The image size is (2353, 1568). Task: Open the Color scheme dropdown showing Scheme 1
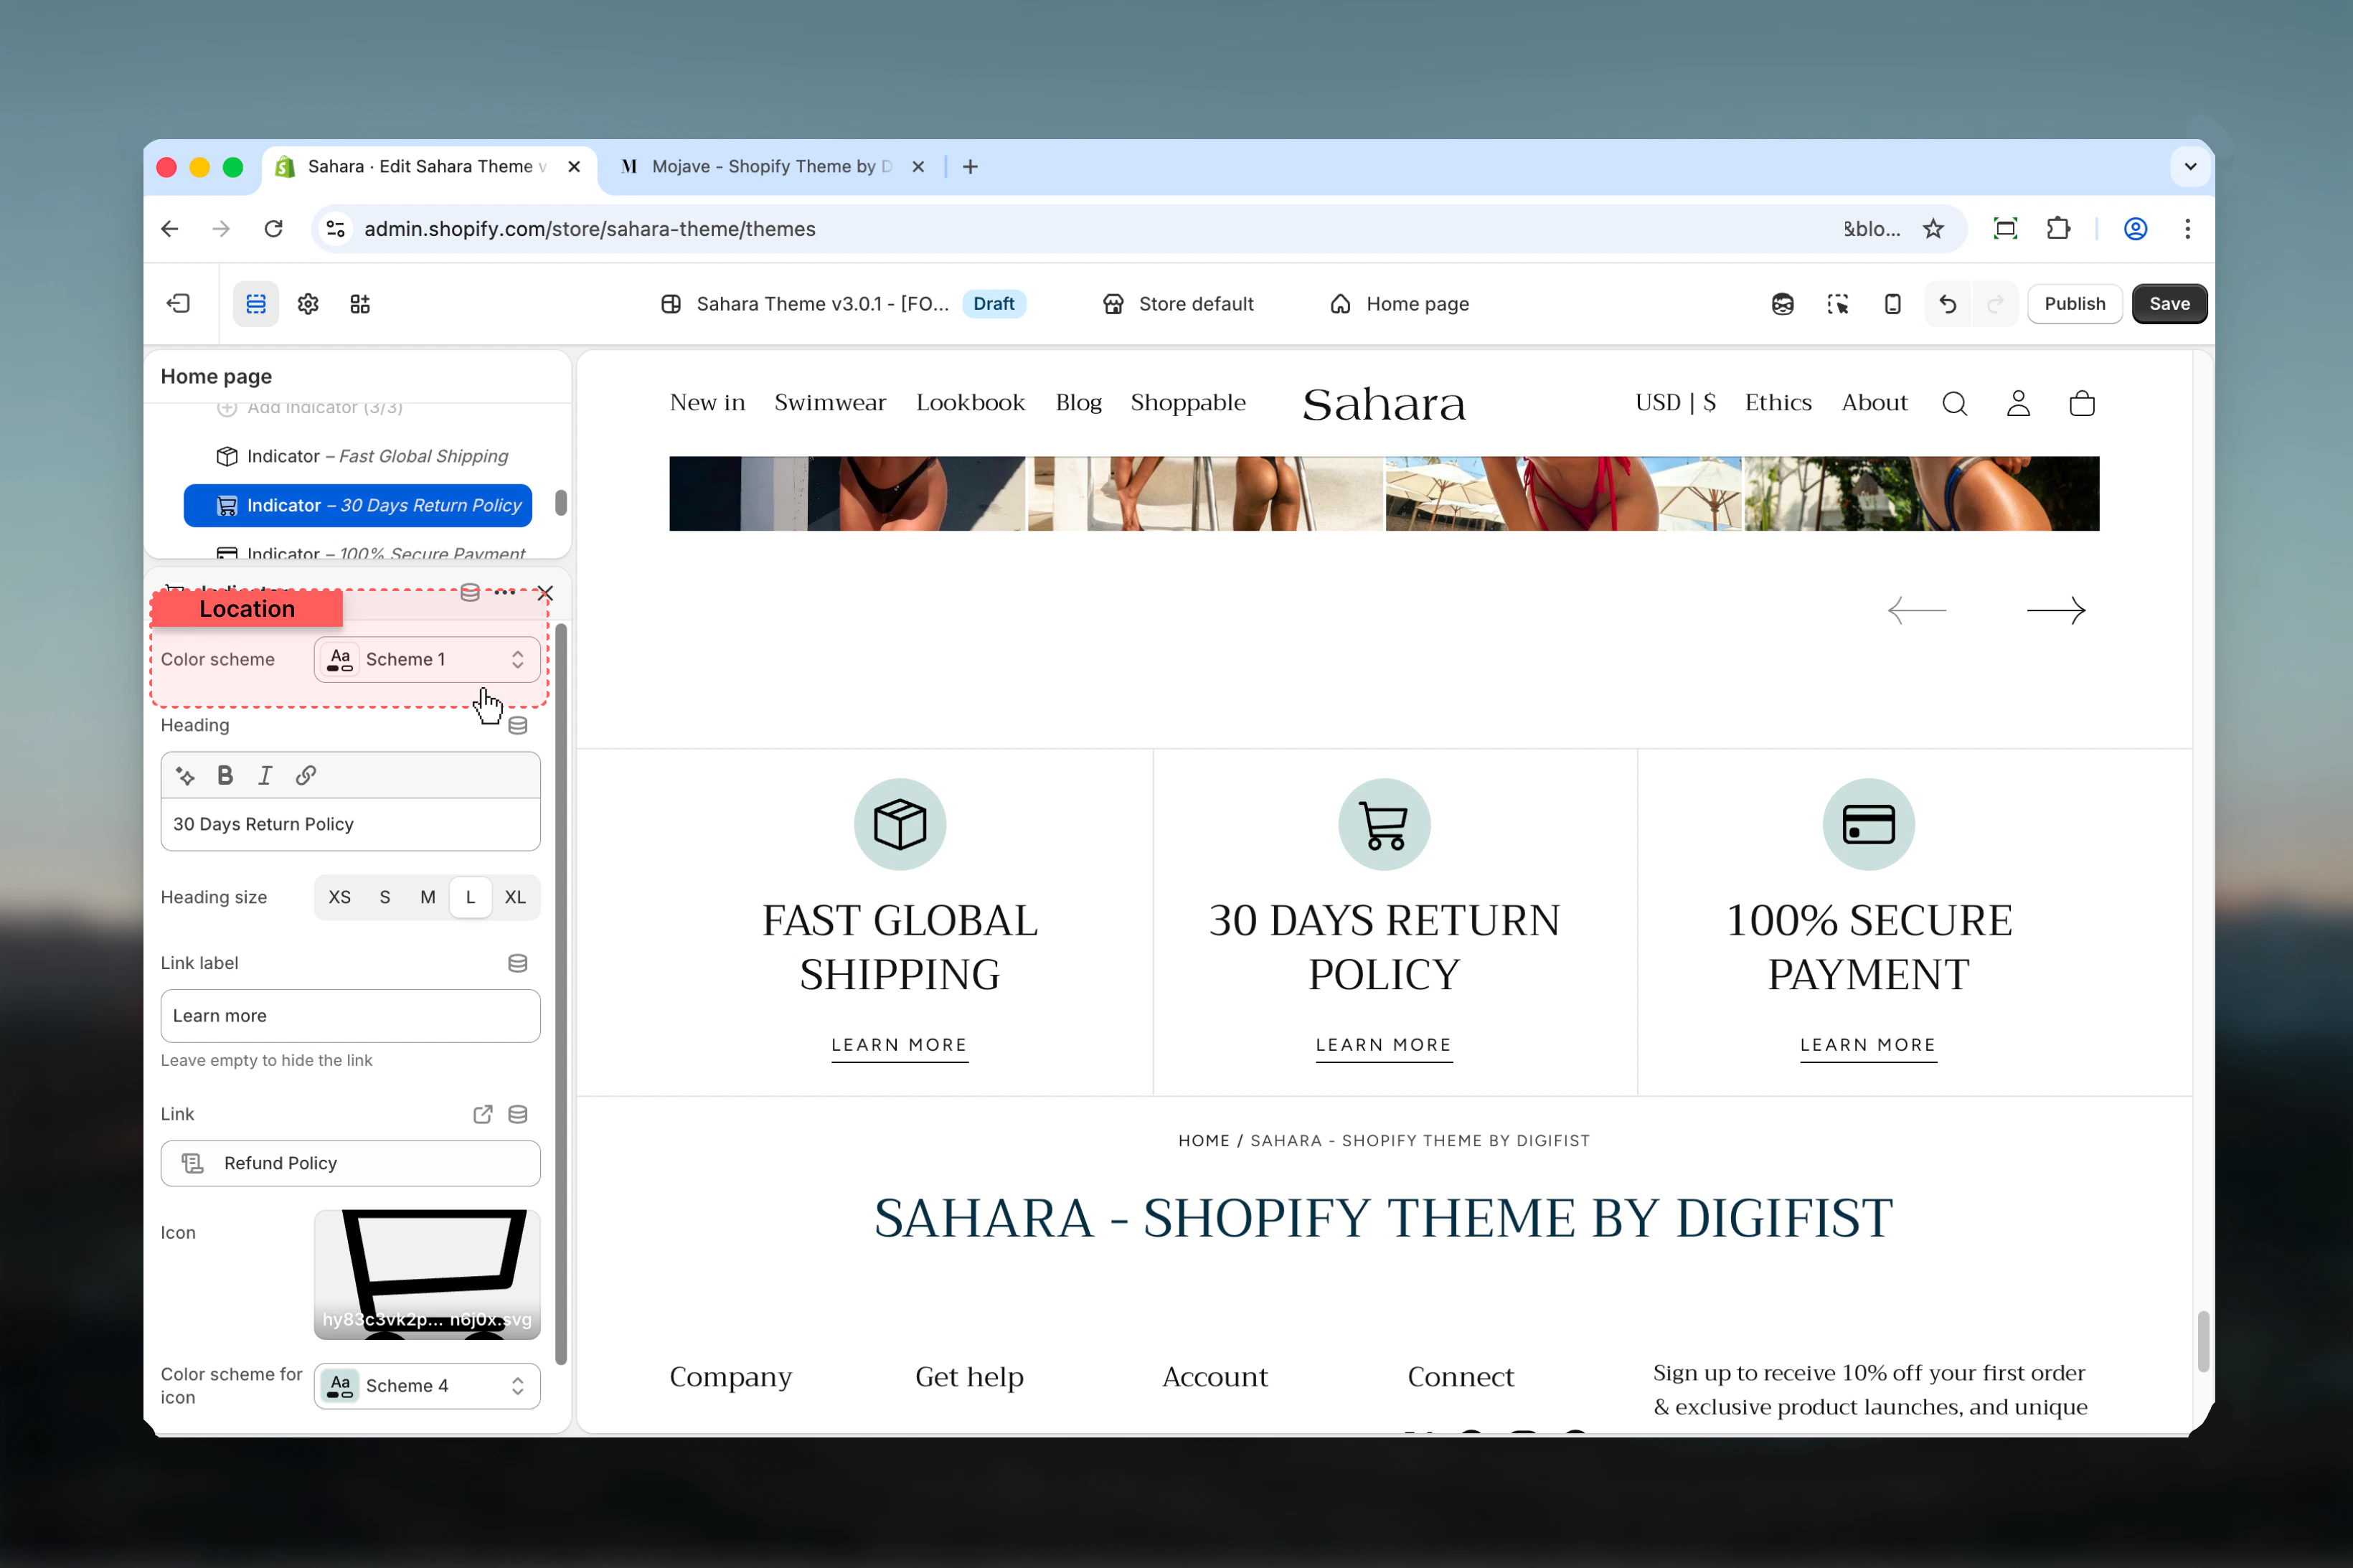tap(427, 660)
